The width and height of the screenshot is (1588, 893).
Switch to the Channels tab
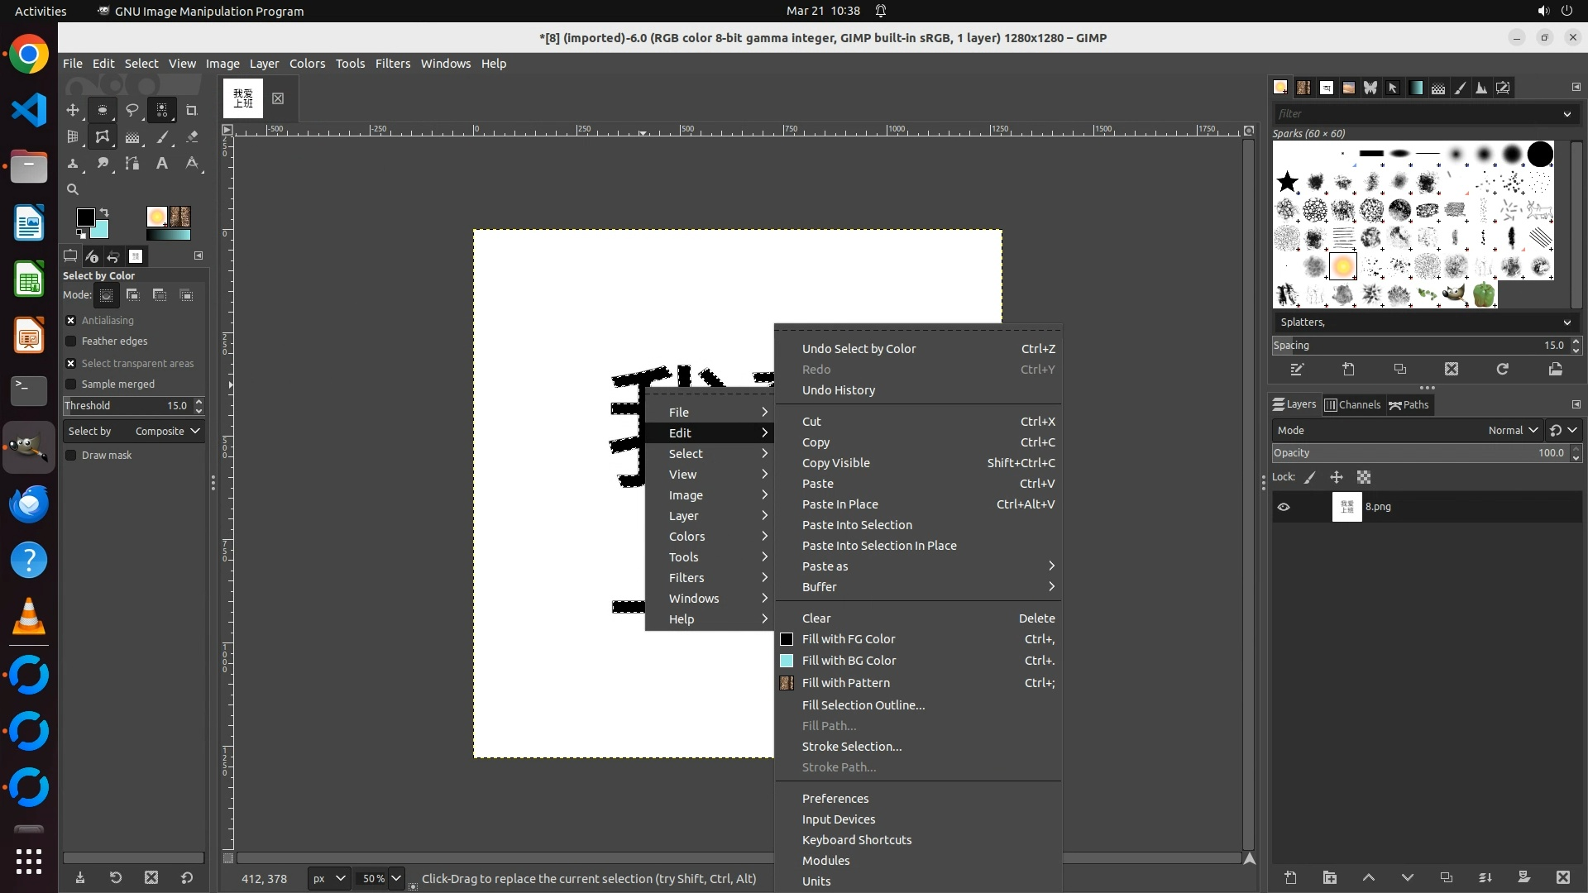coord(1352,405)
